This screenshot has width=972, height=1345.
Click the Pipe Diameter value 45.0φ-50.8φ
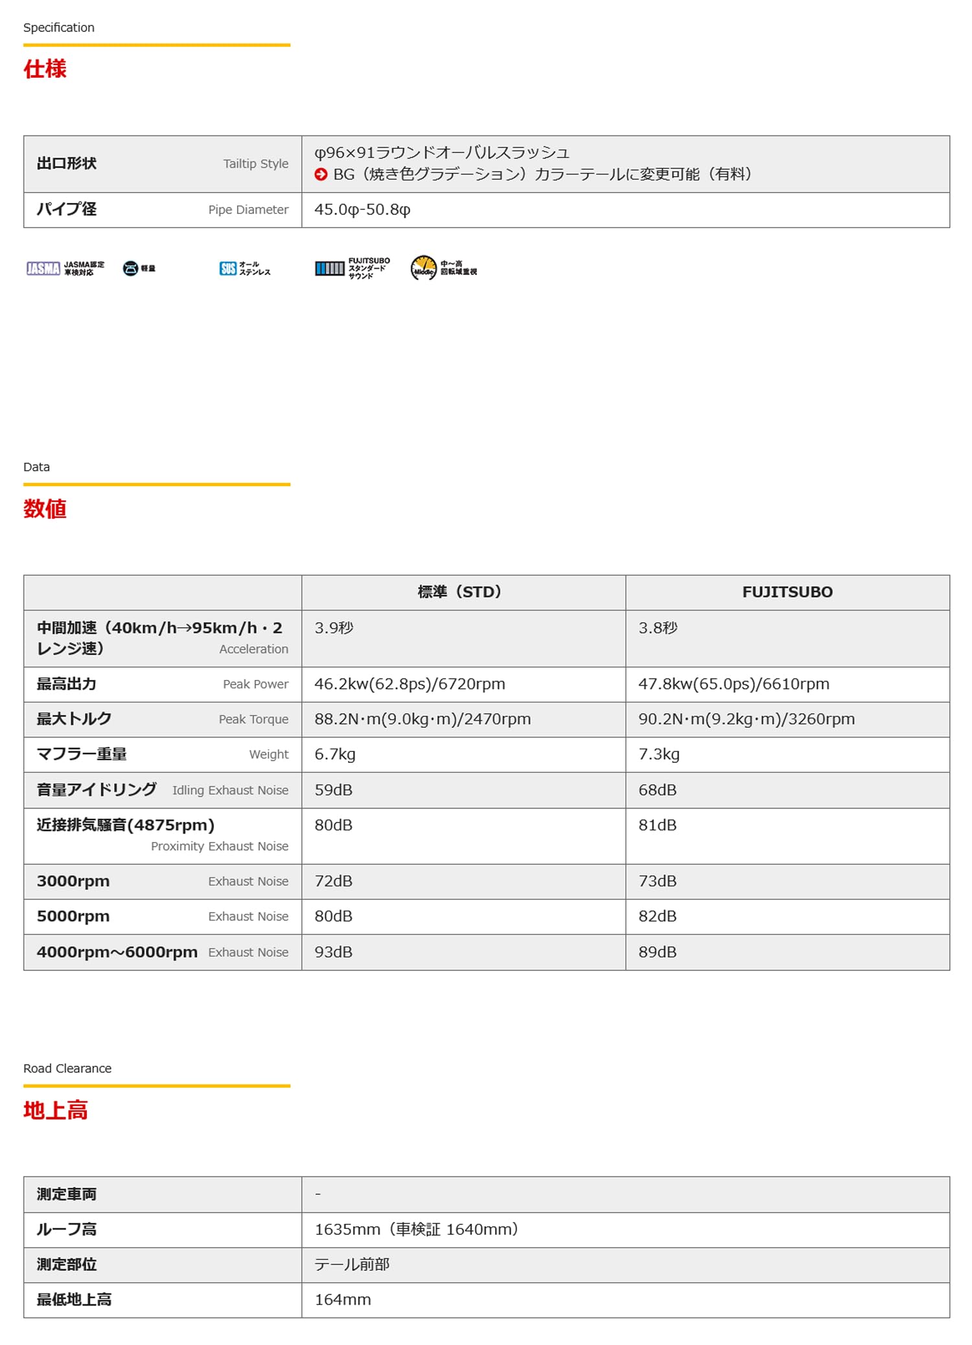pyautogui.click(x=362, y=210)
